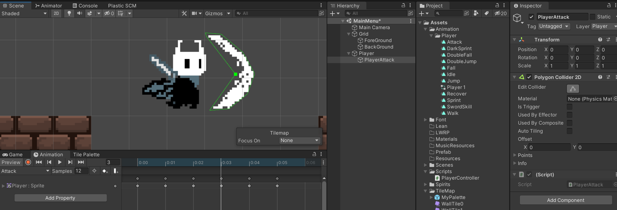Switch to the Console tab
The height and width of the screenshot is (210, 617).
click(85, 6)
